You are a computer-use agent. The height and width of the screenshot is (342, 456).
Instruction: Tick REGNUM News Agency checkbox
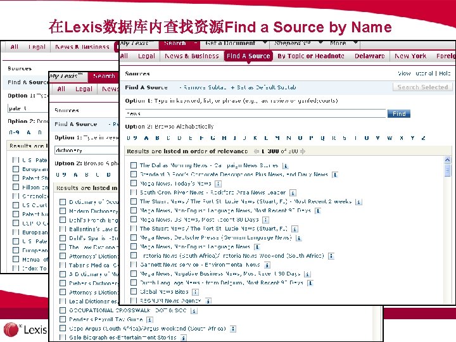pos(134,300)
